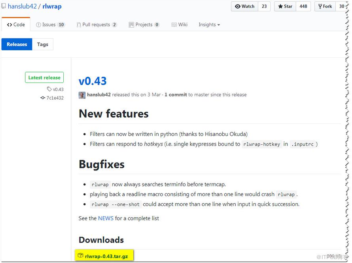This screenshot has width=352, height=263.
Task: Fork the rlwrap repository
Action: click(x=325, y=6)
